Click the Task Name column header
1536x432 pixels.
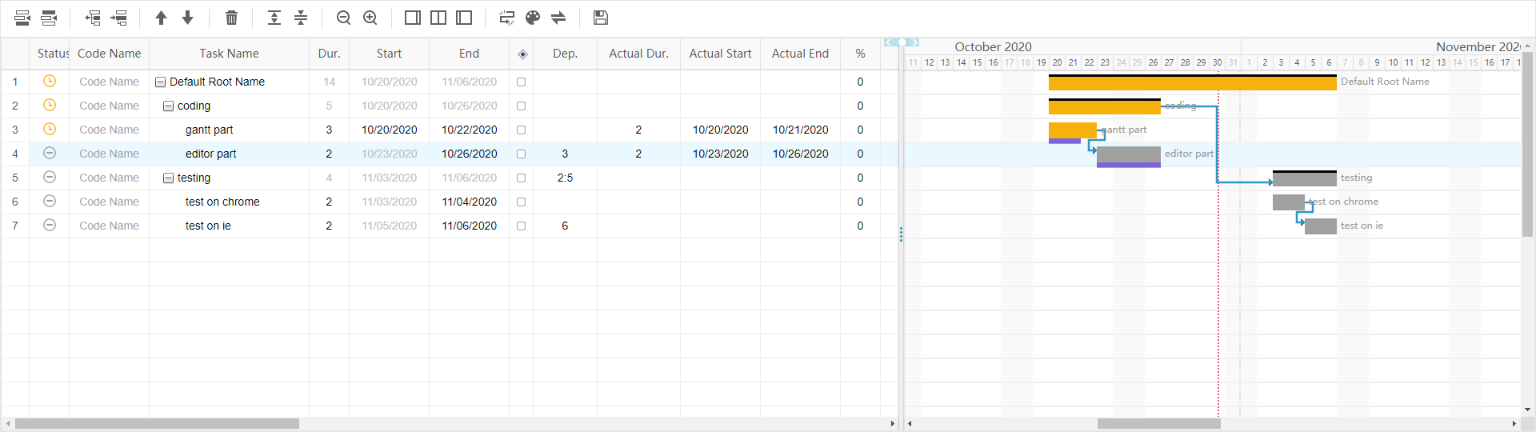click(229, 54)
